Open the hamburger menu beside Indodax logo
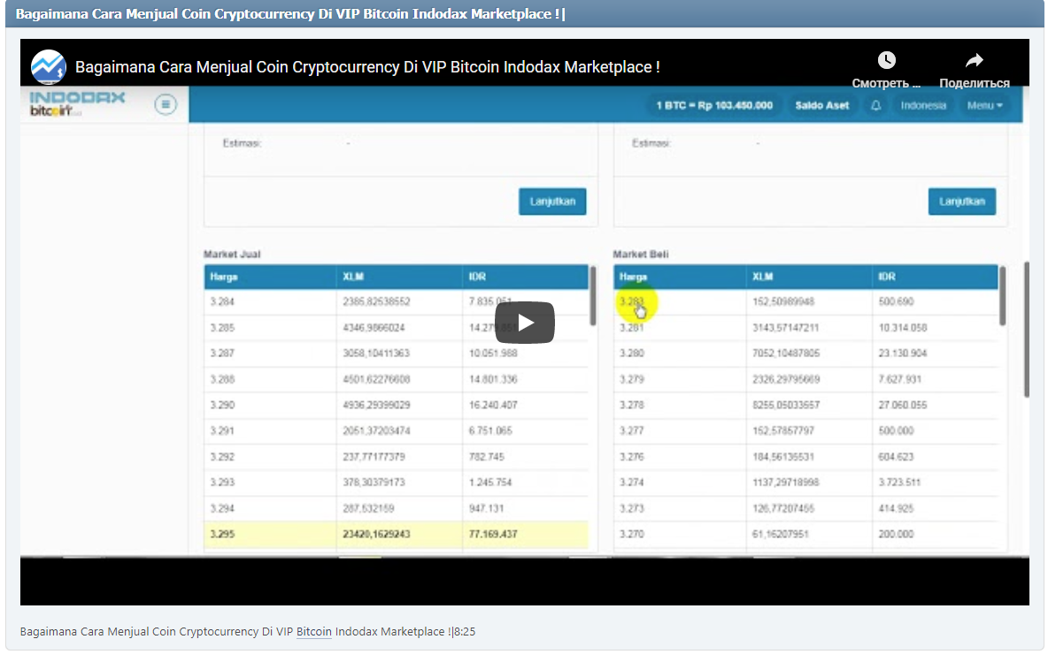Viewport: 1048px width, 662px height. [166, 103]
